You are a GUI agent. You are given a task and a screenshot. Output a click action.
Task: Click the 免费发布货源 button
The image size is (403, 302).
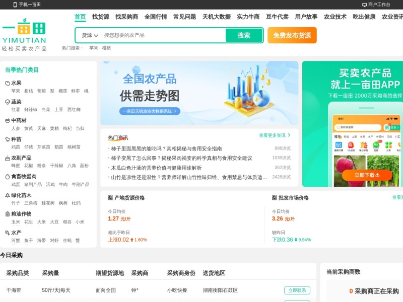pyautogui.click(x=292, y=35)
